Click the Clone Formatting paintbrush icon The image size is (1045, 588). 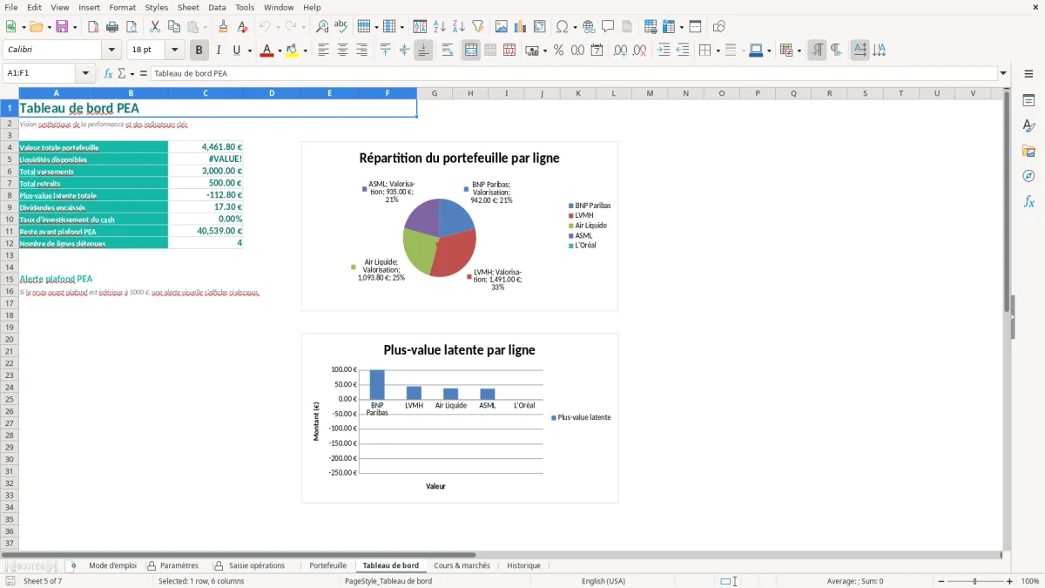click(224, 27)
